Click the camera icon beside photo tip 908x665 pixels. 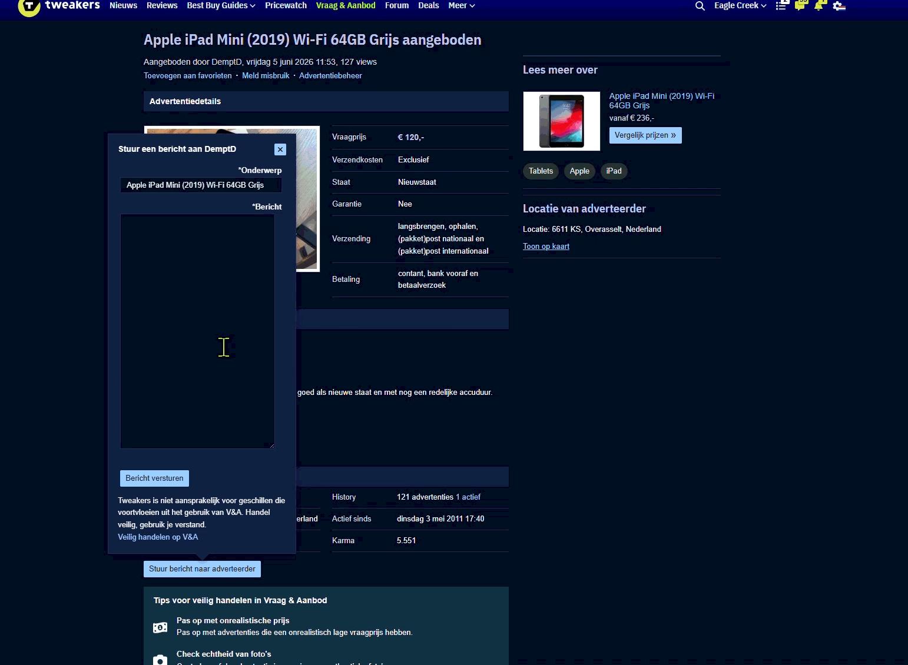(160, 660)
